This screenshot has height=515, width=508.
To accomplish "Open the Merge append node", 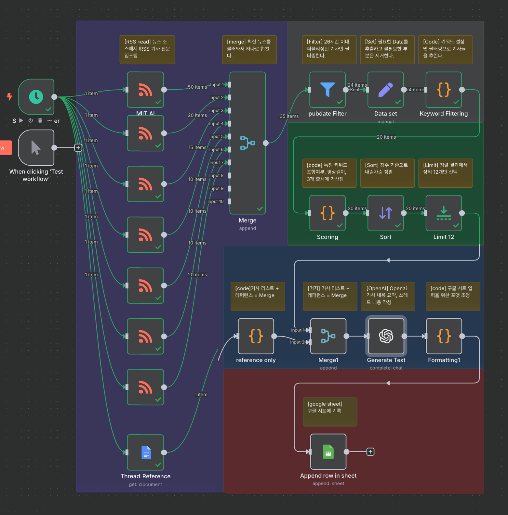I will (x=247, y=143).
